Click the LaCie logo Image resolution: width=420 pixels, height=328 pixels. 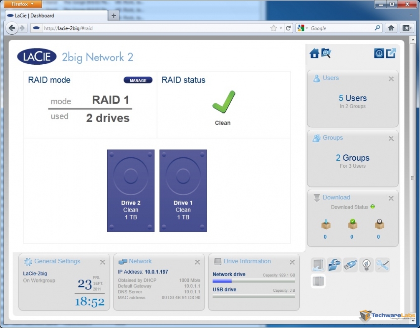click(x=37, y=56)
